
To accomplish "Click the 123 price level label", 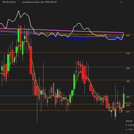I will pyautogui.click(x=128, y=105).
